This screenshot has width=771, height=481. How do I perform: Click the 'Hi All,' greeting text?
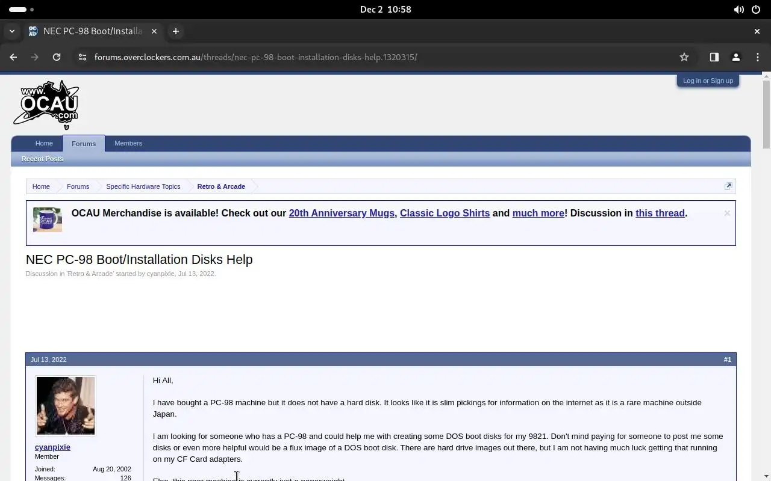163,381
